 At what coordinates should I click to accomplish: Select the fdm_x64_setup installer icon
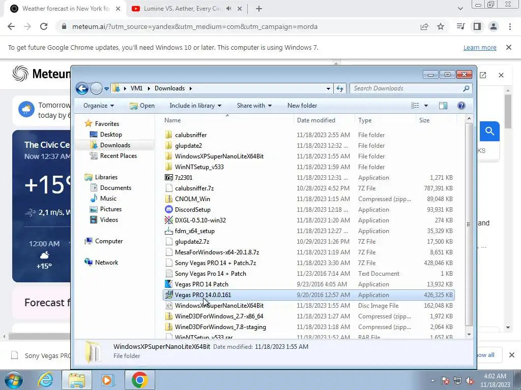pos(169,231)
